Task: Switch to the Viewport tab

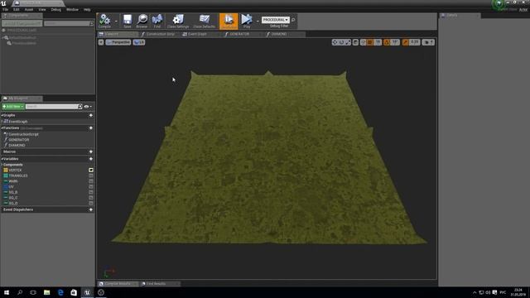Action: 117,34
